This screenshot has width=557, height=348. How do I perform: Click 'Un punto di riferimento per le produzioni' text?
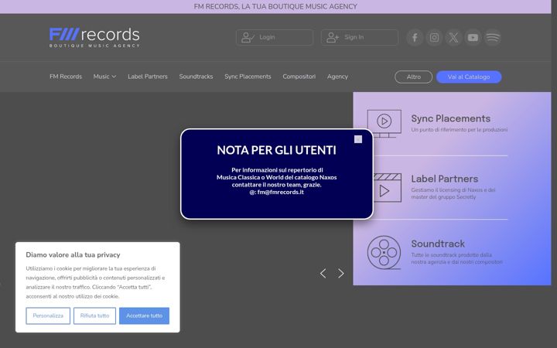point(460,130)
